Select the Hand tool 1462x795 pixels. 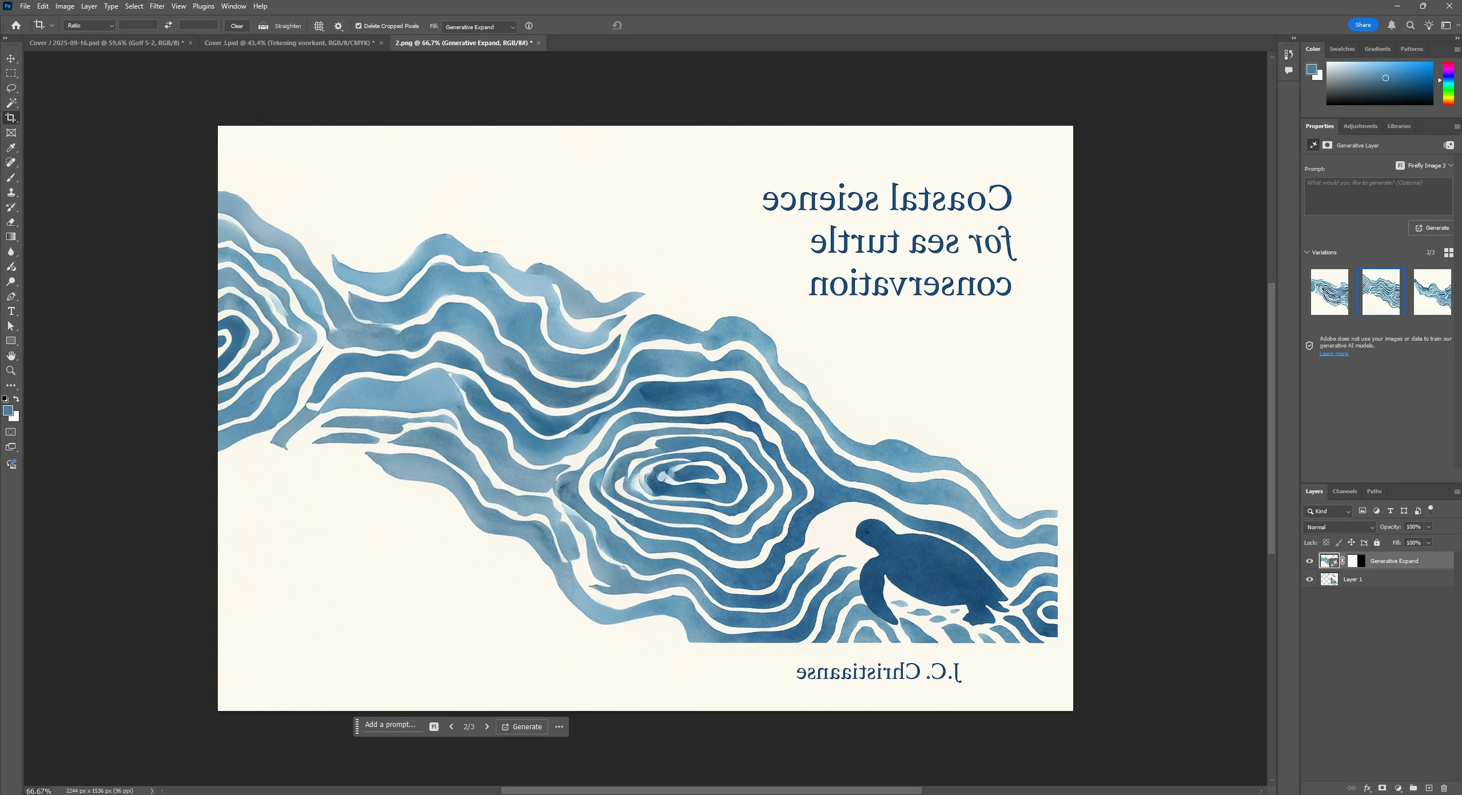click(x=11, y=356)
